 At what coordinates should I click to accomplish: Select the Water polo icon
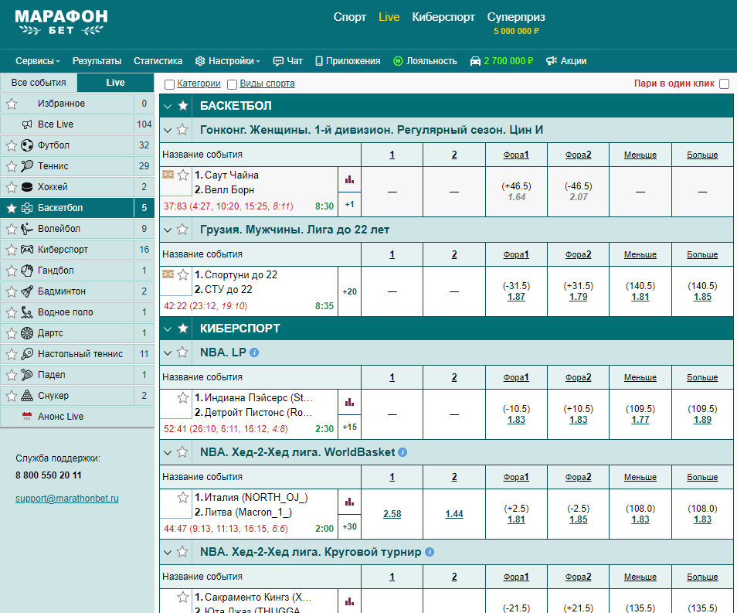pos(27,312)
